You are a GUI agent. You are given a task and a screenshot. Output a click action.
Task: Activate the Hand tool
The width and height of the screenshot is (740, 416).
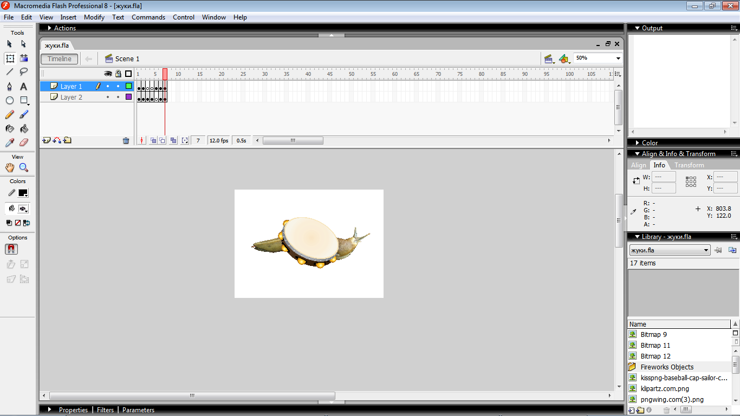pyautogui.click(x=10, y=167)
